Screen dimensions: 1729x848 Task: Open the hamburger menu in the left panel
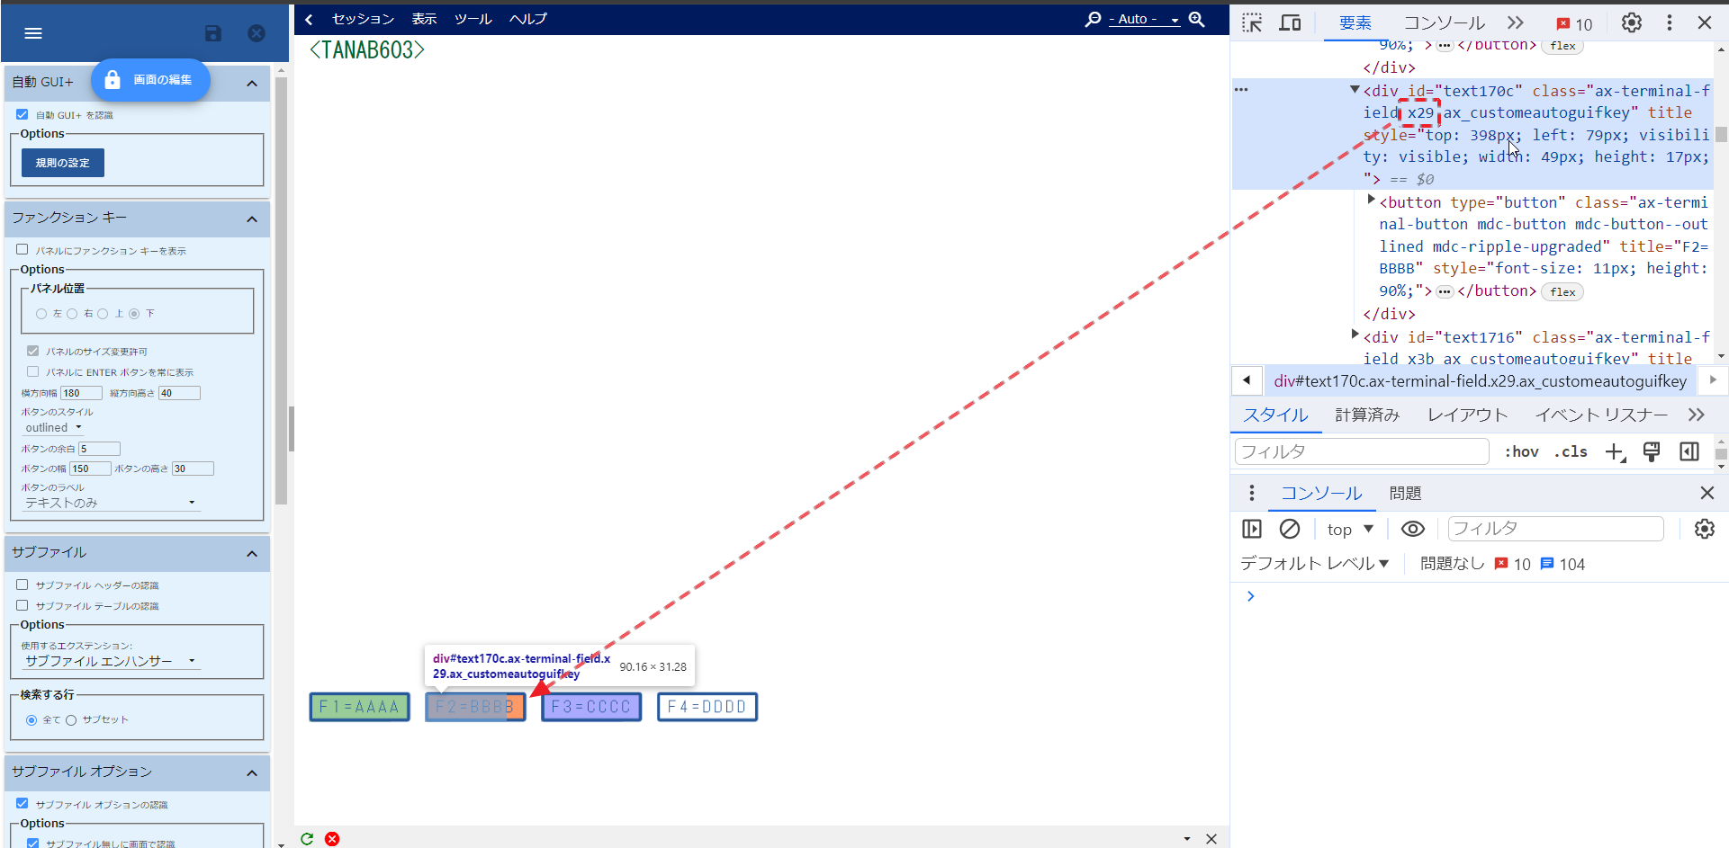pos(33,33)
